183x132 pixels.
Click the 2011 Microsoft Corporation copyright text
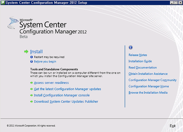coord(31,126)
